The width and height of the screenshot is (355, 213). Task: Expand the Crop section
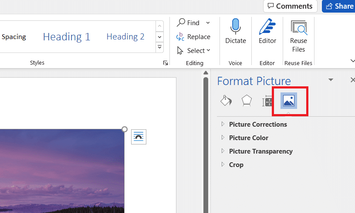236,165
